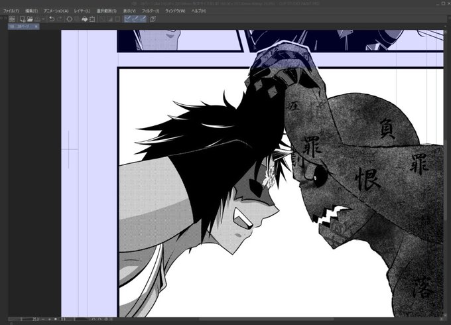451x325 pixels.
Task: Click the Clear icon
Action: click(70, 19)
